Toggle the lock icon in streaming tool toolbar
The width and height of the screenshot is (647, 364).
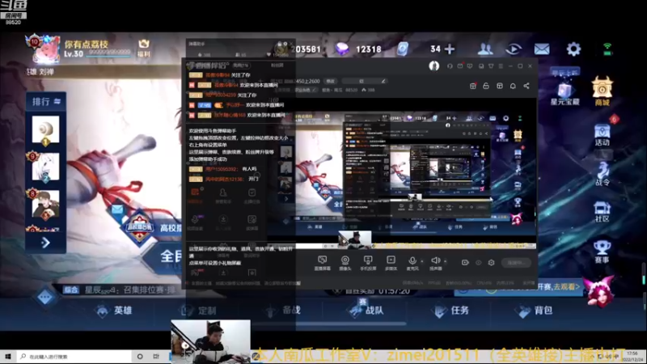pyautogui.click(x=486, y=86)
